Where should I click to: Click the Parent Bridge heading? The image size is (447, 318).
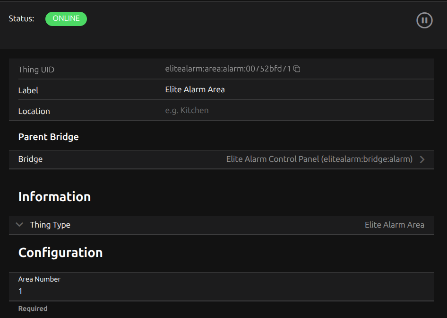tap(48, 137)
